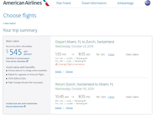Click the American Airlines wordmark
The height and width of the screenshot is (115, 153).
tap(23, 3)
